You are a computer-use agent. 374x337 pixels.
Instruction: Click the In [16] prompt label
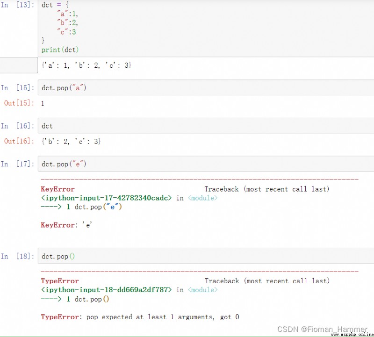pos(17,126)
